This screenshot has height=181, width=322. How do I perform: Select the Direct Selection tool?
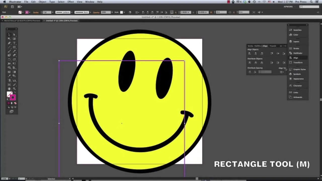(x=14, y=35)
